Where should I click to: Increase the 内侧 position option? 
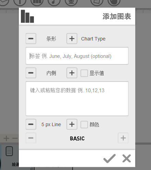(72, 73)
